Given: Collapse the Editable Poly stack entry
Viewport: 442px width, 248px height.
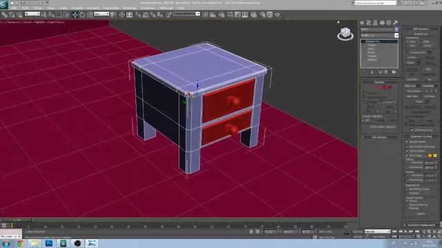Looking at the screenshot, I should pyautogui.click(x=363, y=41).
